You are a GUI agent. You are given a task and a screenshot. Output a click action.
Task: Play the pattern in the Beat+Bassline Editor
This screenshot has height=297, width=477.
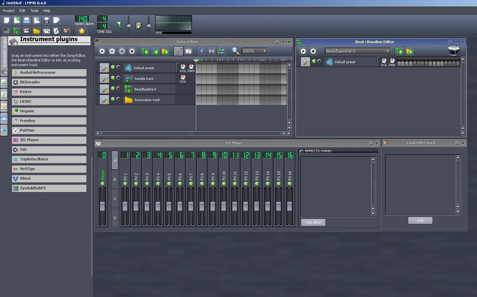tap(303, 51)
